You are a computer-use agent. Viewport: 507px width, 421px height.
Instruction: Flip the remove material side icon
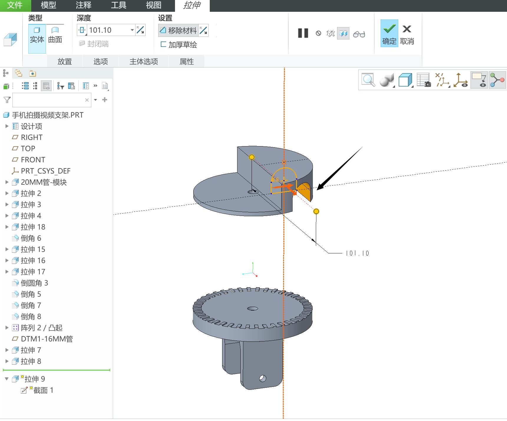(203, 30)
